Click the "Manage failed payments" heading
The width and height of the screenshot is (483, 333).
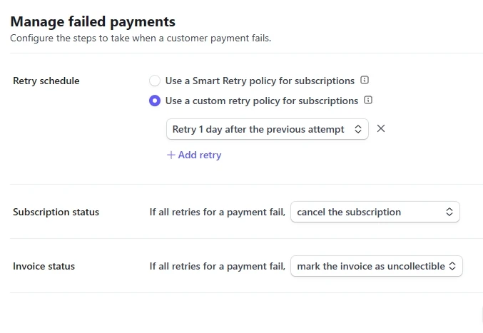pos(93,22)
